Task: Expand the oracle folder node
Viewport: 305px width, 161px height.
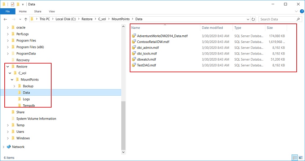Action: (8, 27)
